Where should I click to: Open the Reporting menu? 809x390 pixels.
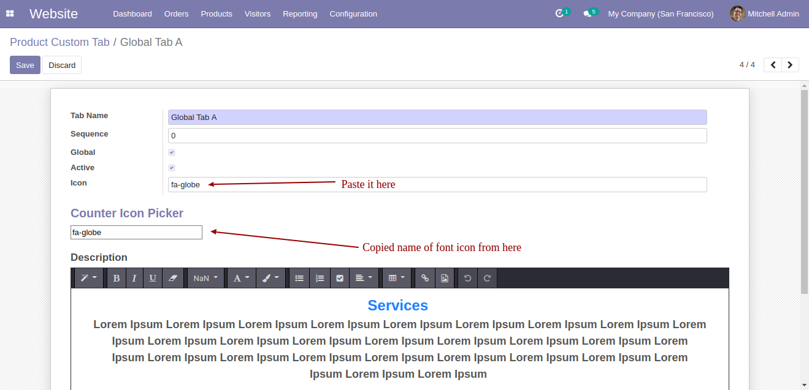300,13
